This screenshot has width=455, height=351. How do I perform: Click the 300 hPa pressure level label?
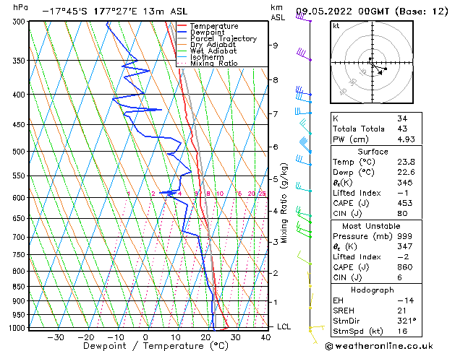pos(19,22)
